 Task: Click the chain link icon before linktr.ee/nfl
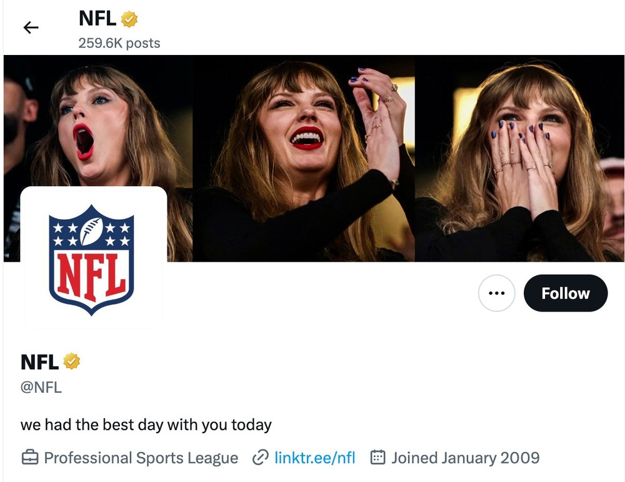pos(259,458)
